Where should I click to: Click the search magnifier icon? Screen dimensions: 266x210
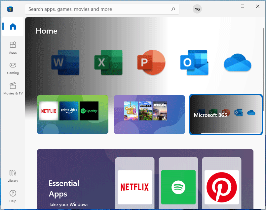[173, 9]
